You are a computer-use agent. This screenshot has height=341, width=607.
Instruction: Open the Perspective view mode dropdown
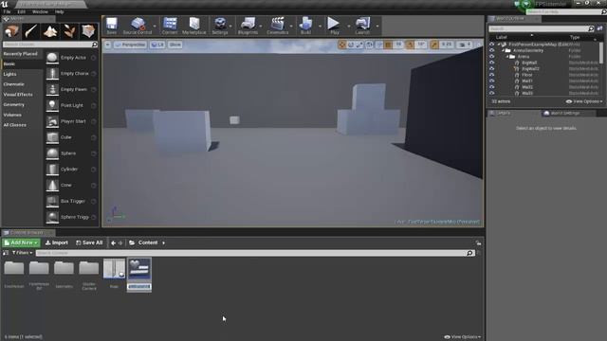point(130,45)
